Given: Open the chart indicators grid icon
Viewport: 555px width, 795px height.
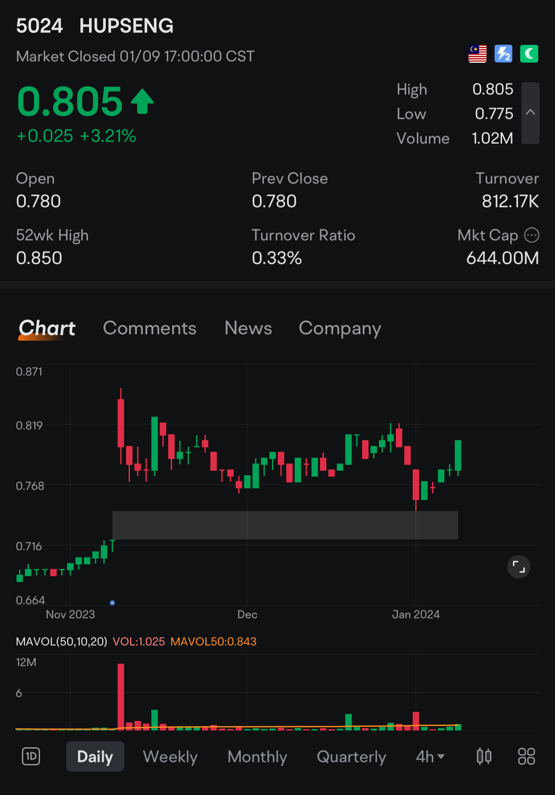Looking at the screenshot, I should coord(526,756).
